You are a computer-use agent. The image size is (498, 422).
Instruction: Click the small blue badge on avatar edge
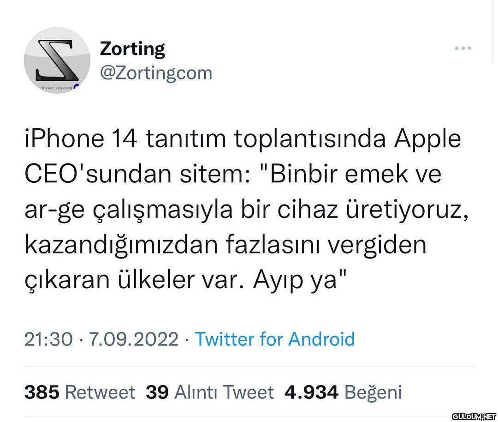pos(76,86)
